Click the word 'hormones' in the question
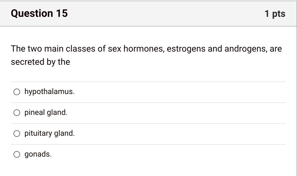The image size is (297, 176). coord(144,49)
